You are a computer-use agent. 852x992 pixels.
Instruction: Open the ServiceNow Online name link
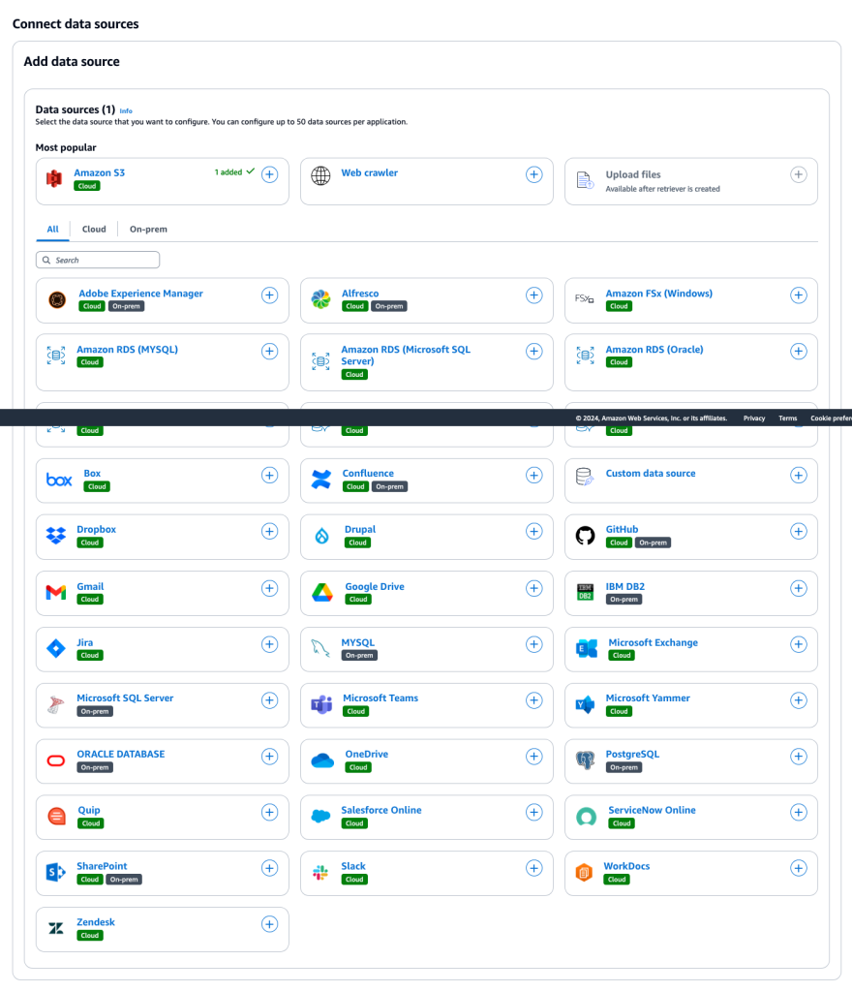pyautogui.click(x=652, y=810)
